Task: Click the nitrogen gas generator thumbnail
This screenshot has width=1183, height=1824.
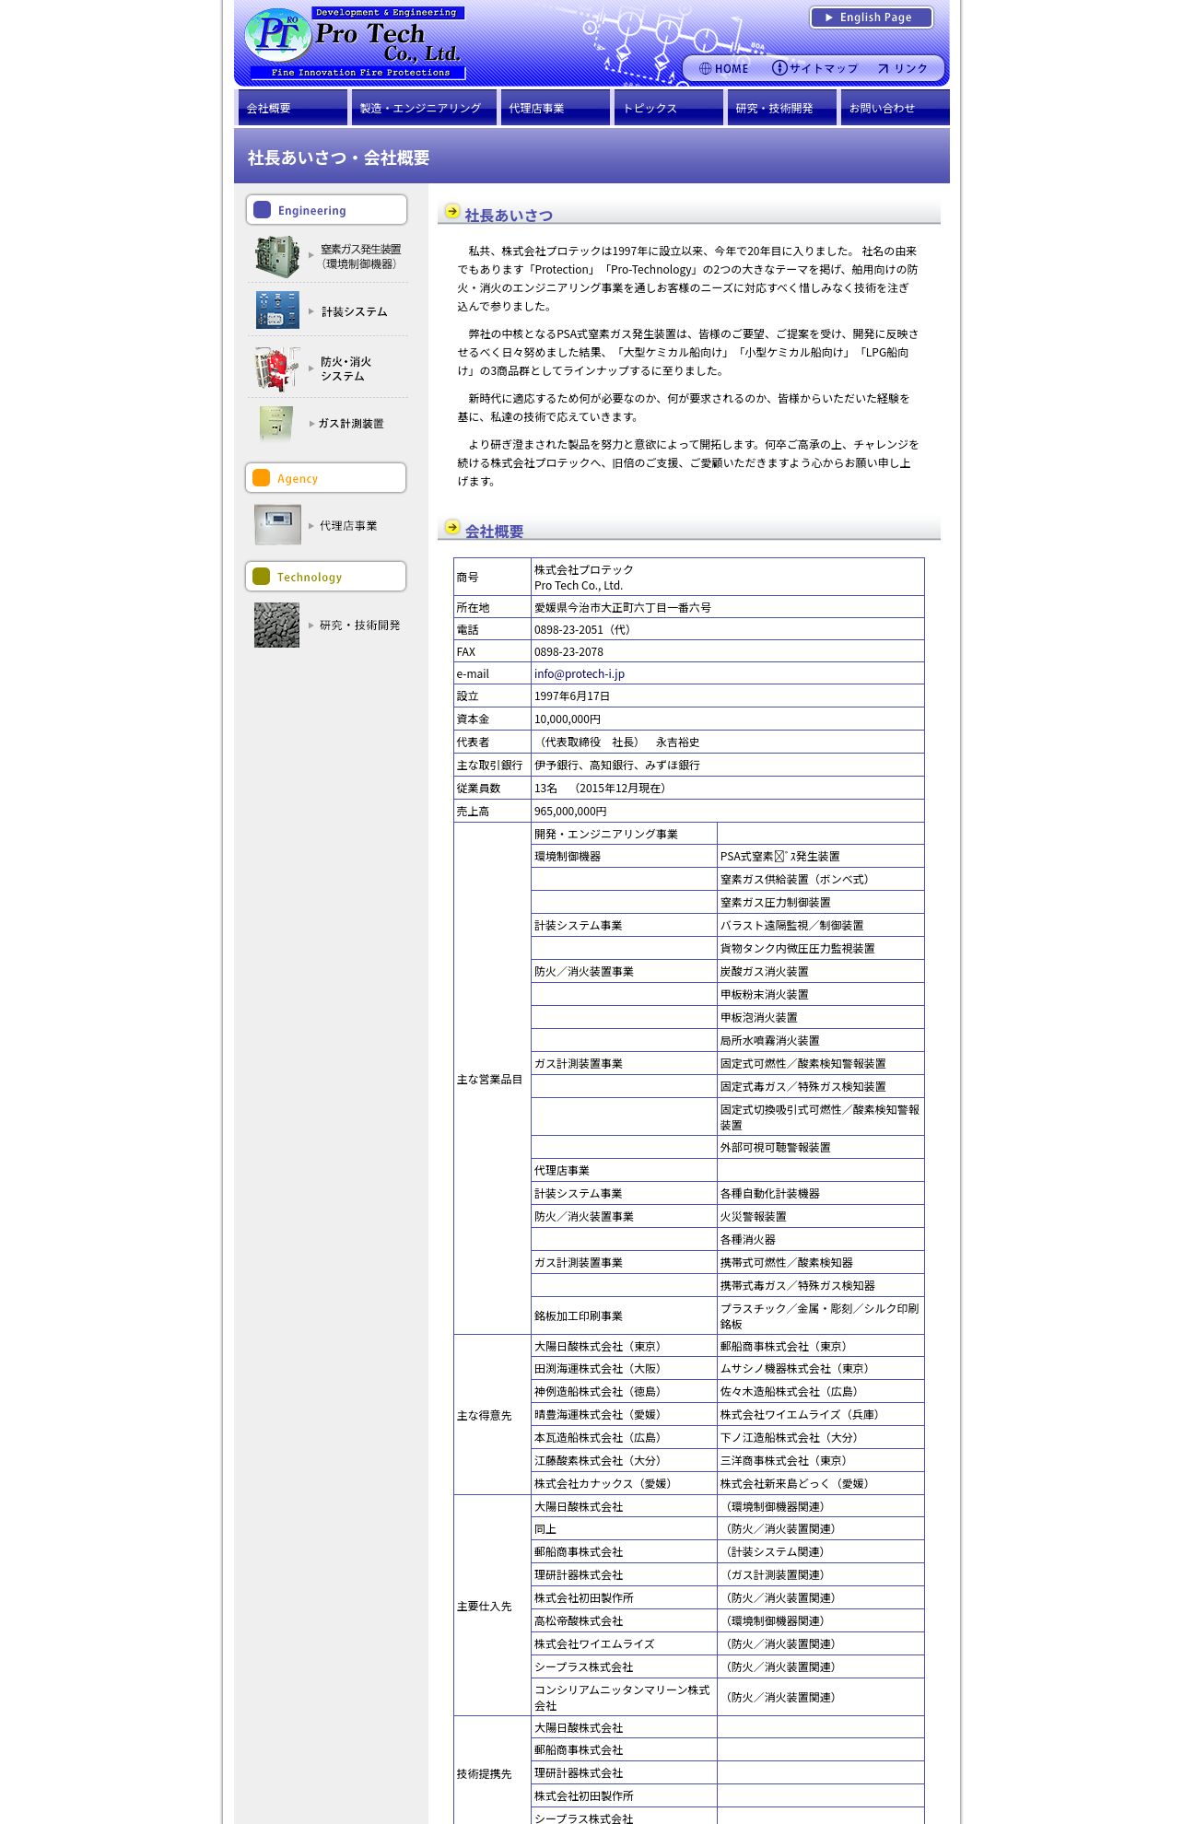Action: click(x=277, y=256)
